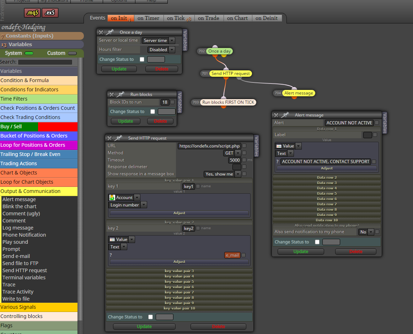Expand key-value pair 3 section
Viewport: 413px width, 334px height.
tap(179, 271)
